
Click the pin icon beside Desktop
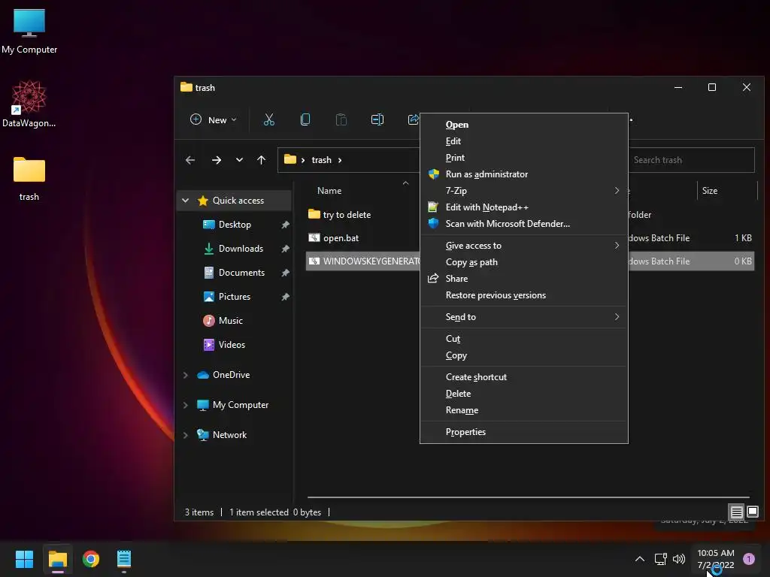285,225
